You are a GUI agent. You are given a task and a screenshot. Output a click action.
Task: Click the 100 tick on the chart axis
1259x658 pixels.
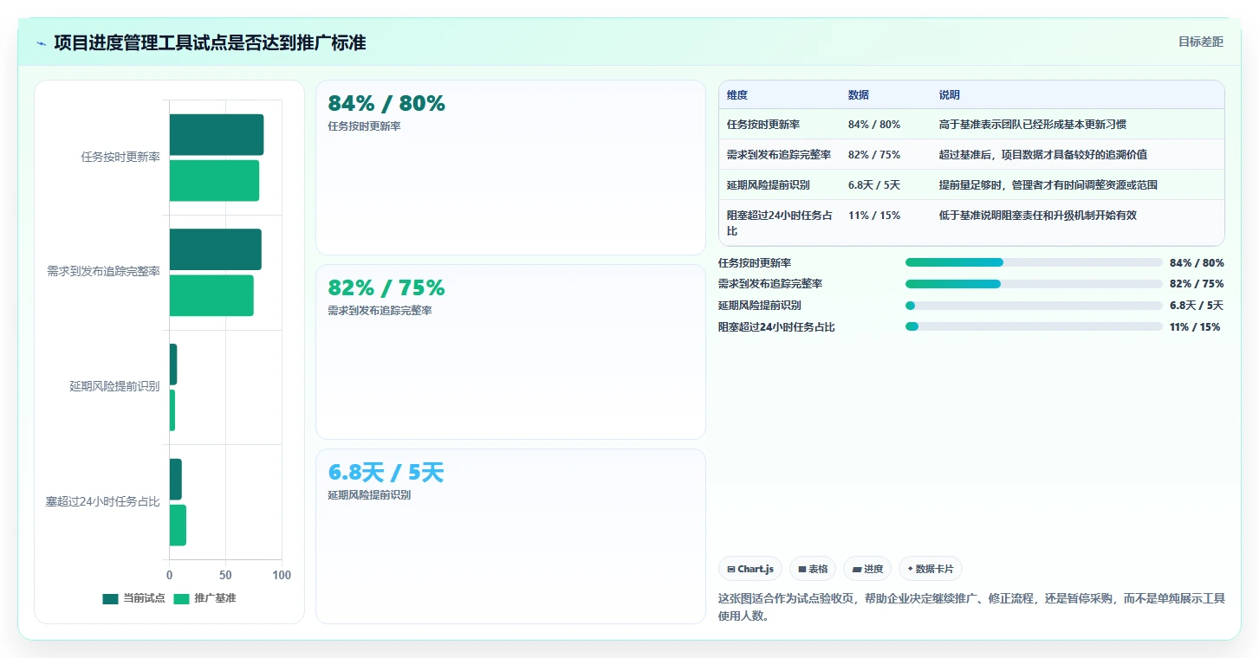coord(282,575)
